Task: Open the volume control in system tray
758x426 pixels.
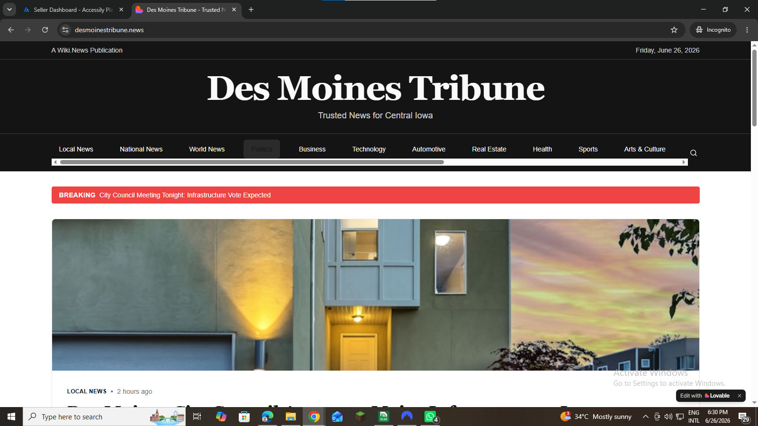Action: (668, 417)
